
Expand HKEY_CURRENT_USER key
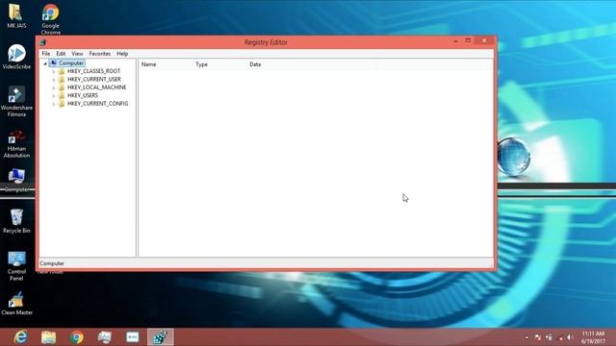click(54, 80)
